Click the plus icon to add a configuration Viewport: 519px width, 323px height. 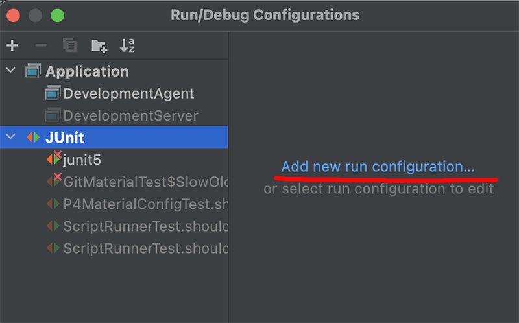coord(12,45)
